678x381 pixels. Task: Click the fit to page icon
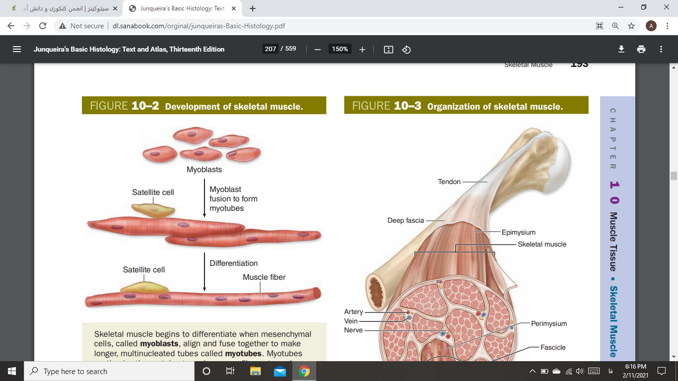pyautogui.click(x=389, y=49)
